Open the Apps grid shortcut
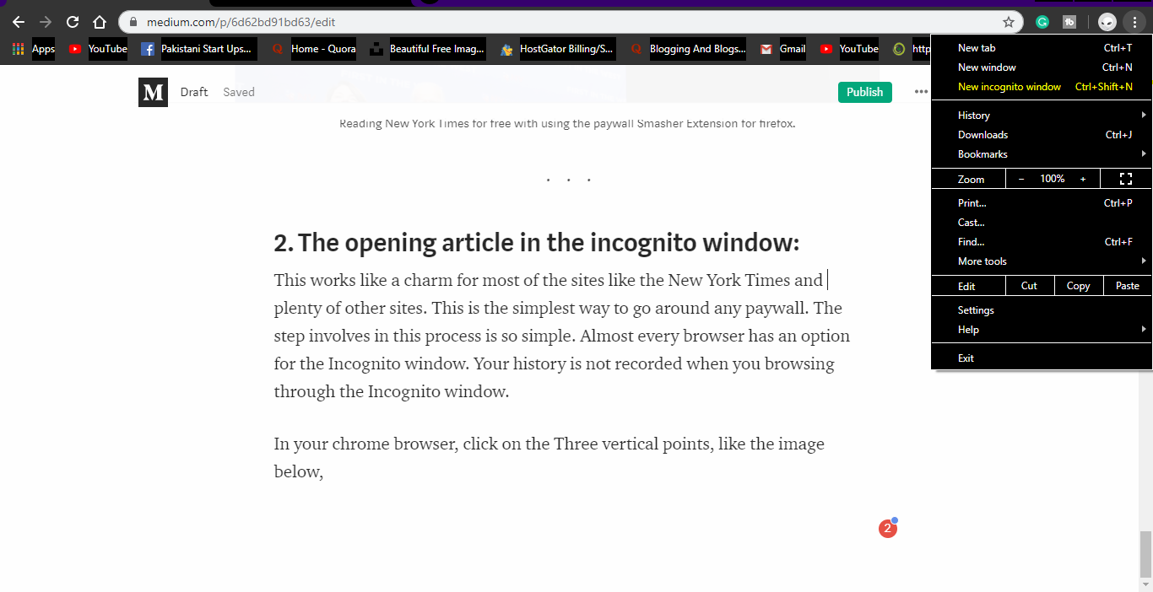 click(x=34, y=49)
